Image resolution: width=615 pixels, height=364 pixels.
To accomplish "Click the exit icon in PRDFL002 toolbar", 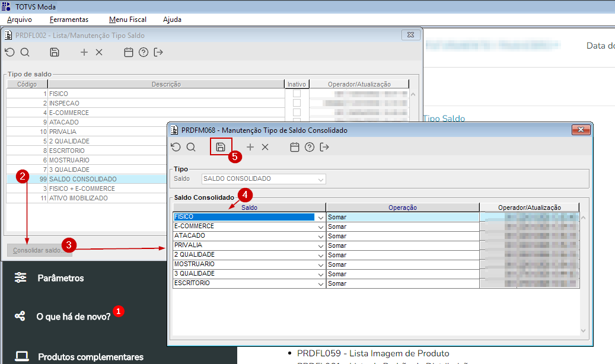I will [x=158, y=52].
